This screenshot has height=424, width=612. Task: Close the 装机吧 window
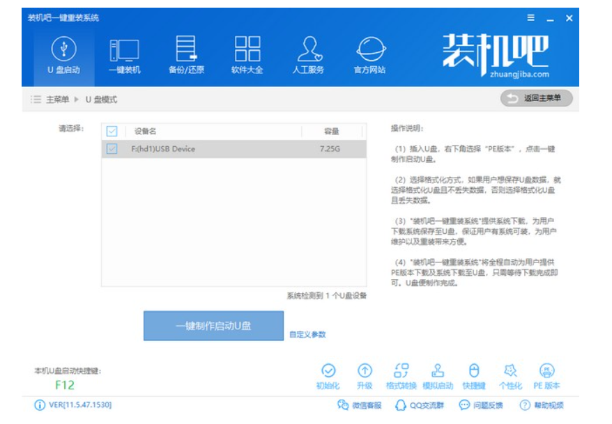click(x=569, y=18)
